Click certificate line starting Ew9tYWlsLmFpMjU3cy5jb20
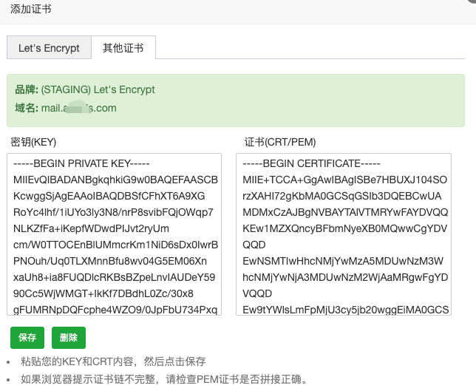This screenshot has height=391, width=476. tap(345, 310)
